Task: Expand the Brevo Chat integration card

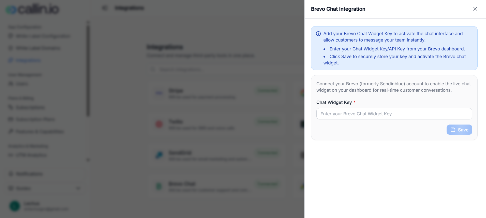Action: pyautogui.click(x=217, y=186)
